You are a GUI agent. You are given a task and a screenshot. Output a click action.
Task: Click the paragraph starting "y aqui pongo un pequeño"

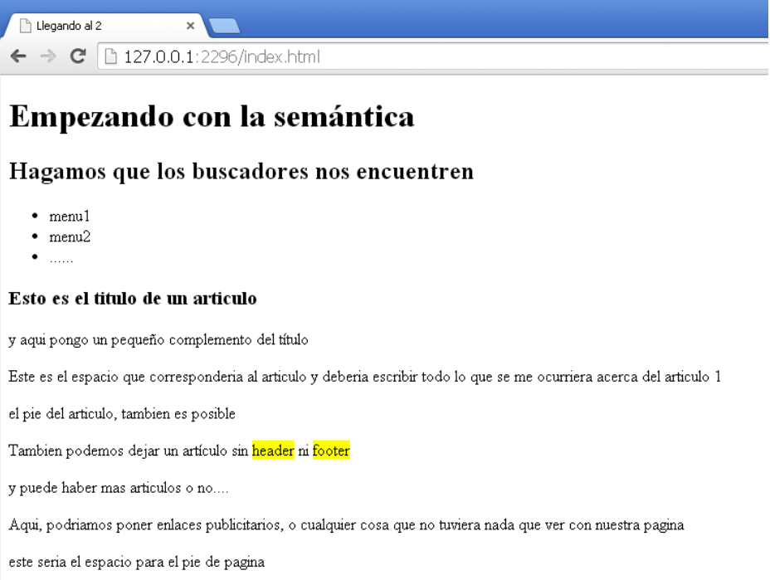(x=158, y=340)
